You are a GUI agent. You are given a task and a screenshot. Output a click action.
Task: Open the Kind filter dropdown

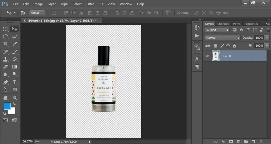pos(217,30)
